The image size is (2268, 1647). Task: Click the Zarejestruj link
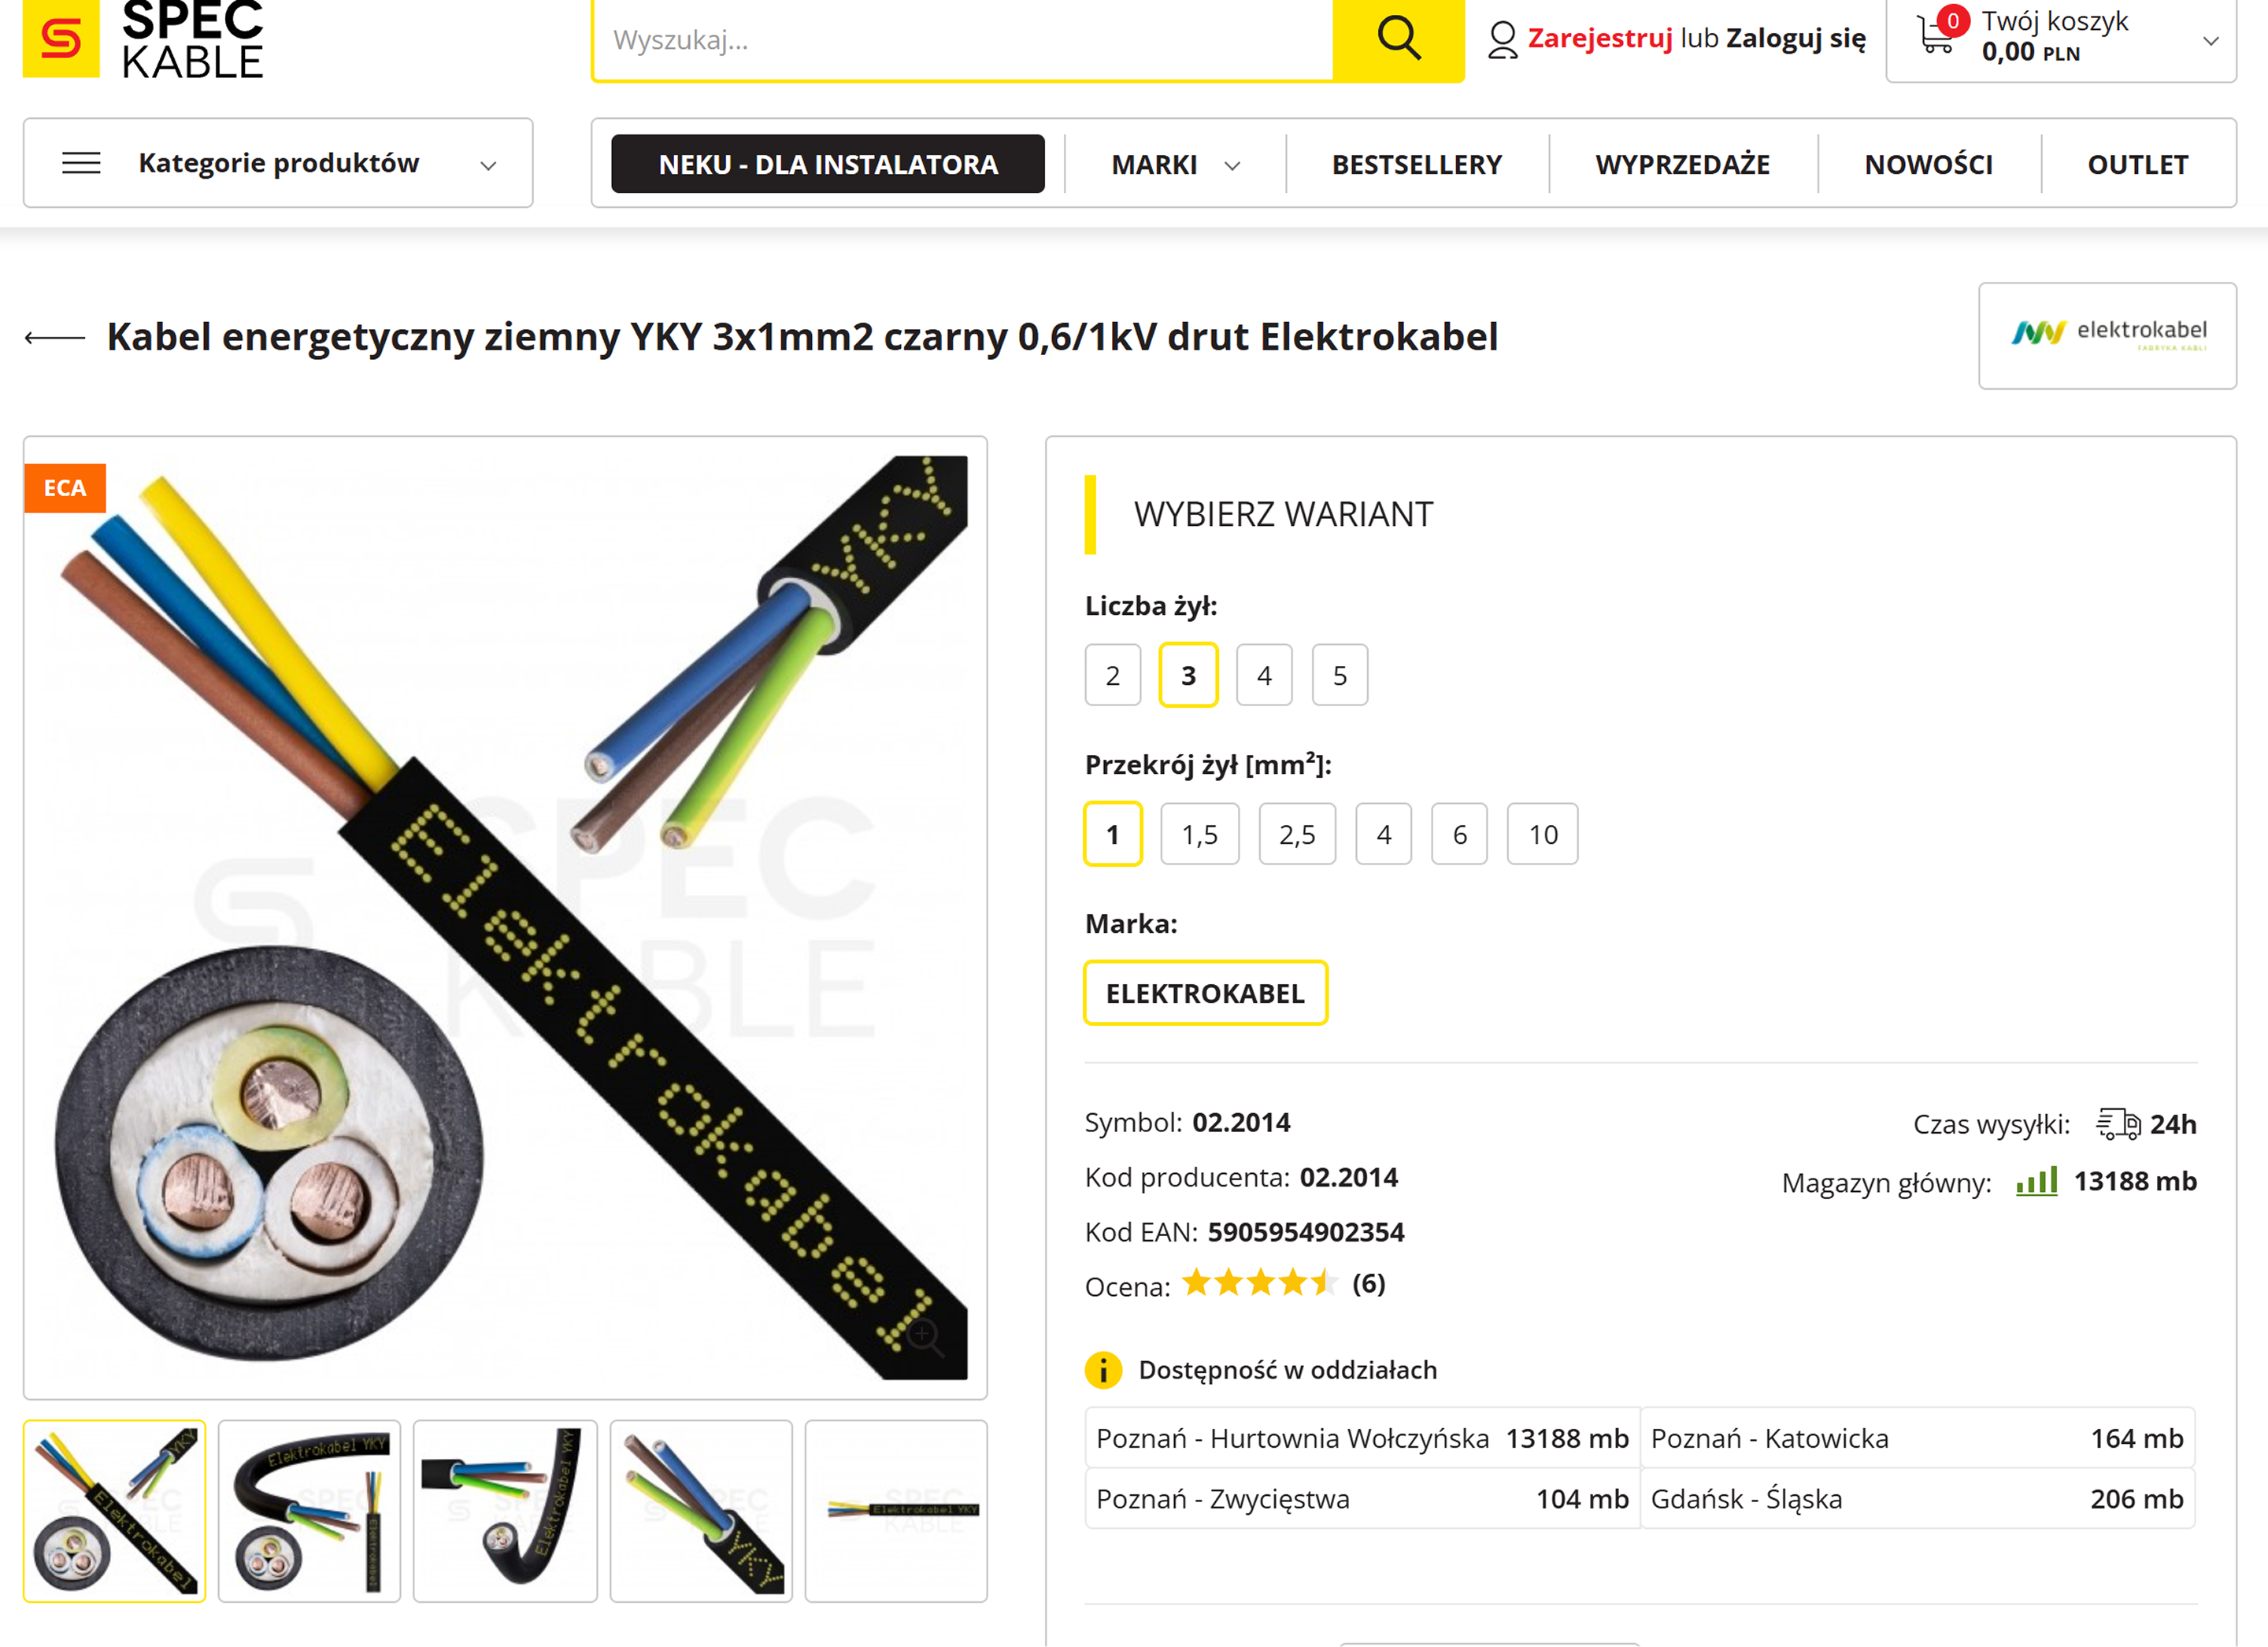(1599, 38)
